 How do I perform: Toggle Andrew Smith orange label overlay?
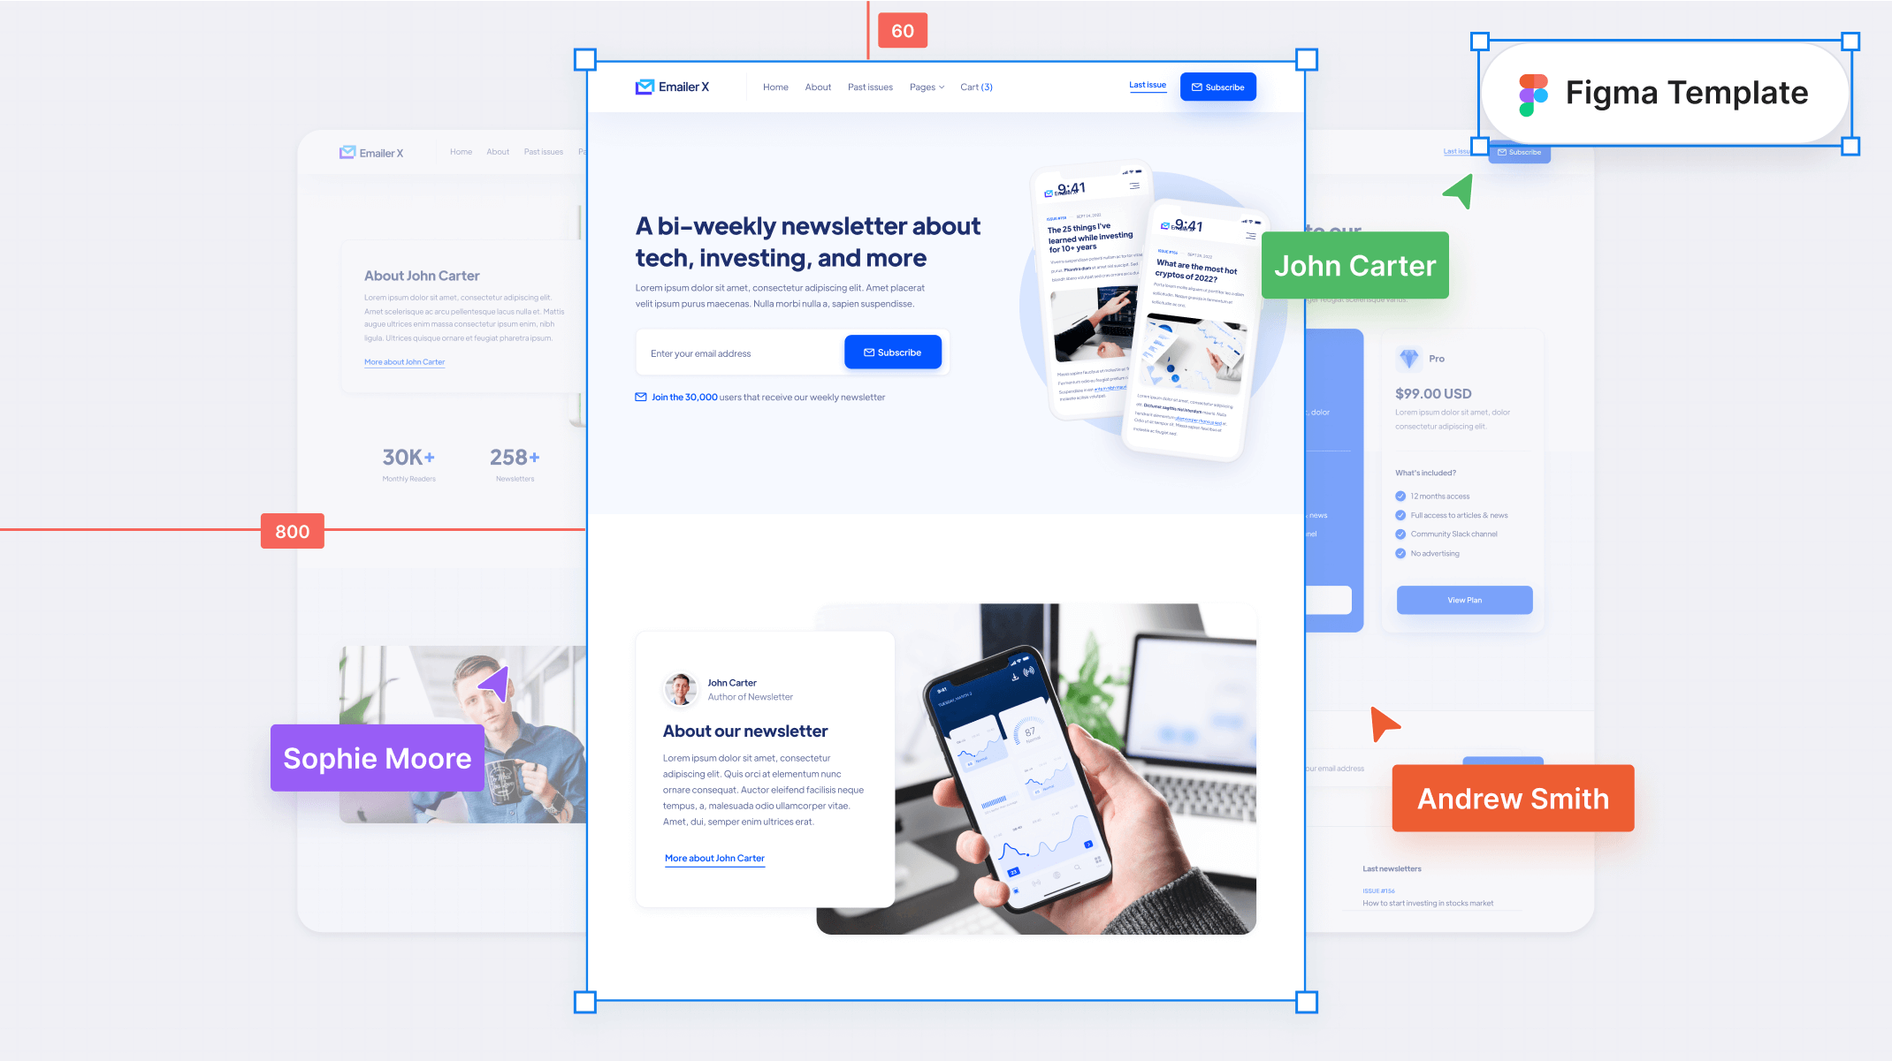tap(1511, 798)
